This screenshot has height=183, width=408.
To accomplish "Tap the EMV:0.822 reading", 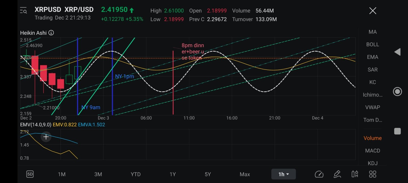I will [x=65, y=125].
